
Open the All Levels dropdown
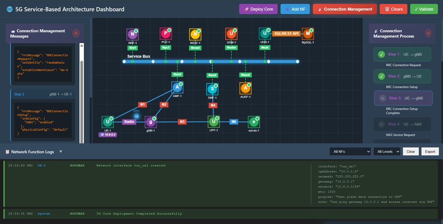[x=386, y=151]
